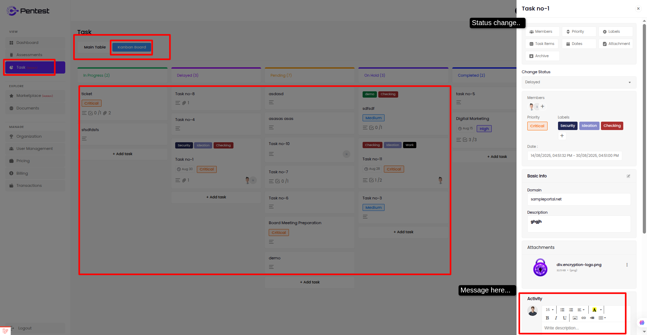The image size is (647, 335).
Task: Click the Archive button
Action: point(542,56)
